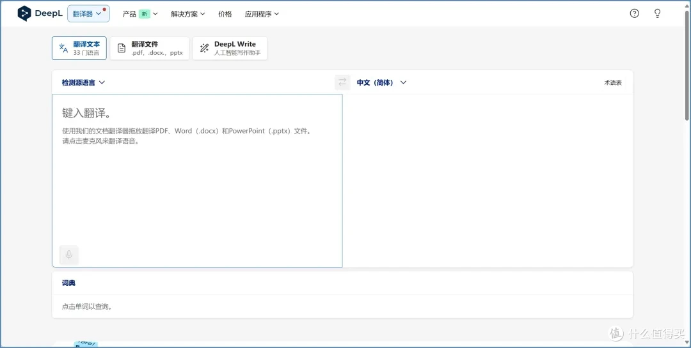Open the 翻译器 dropdown
Image resolution: width=691 pixels, height=348 pixels.
click(x=88, y=13)
